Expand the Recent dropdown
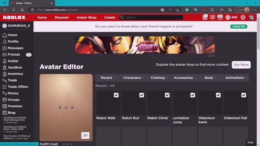 click(x=108, y=78)
